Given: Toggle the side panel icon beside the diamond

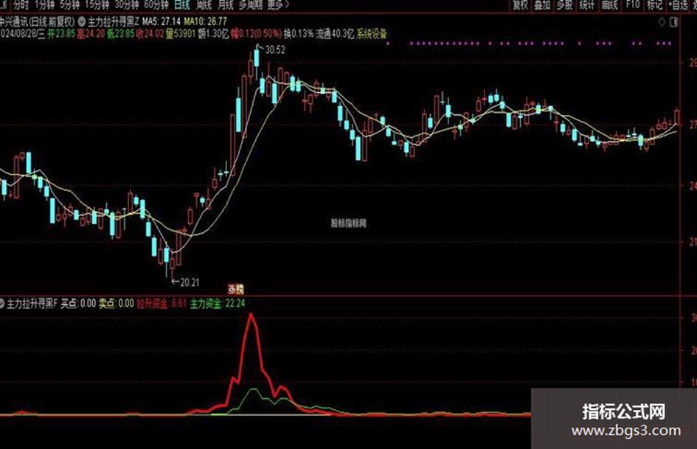Looking at the screenshot, I should coord(674,22).
